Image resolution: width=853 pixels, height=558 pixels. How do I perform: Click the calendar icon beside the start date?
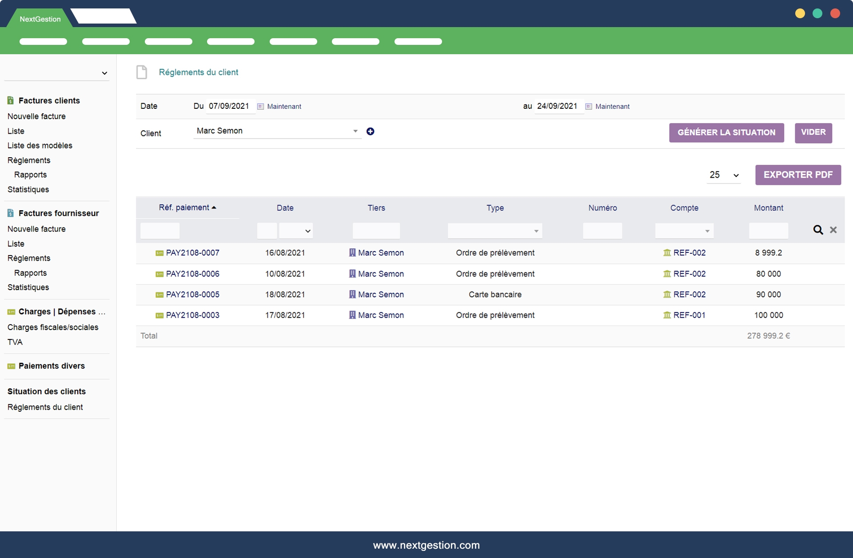261,107
